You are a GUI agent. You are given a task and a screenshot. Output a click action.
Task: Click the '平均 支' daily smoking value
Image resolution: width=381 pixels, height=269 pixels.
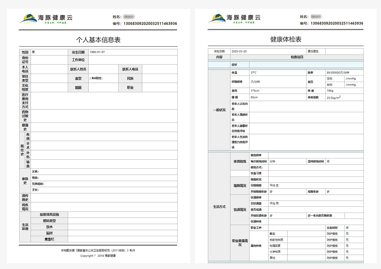tap(274, 186)
